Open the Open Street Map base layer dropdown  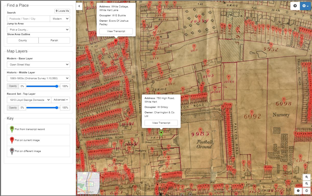pyautogui.click(x=38, y=64)
